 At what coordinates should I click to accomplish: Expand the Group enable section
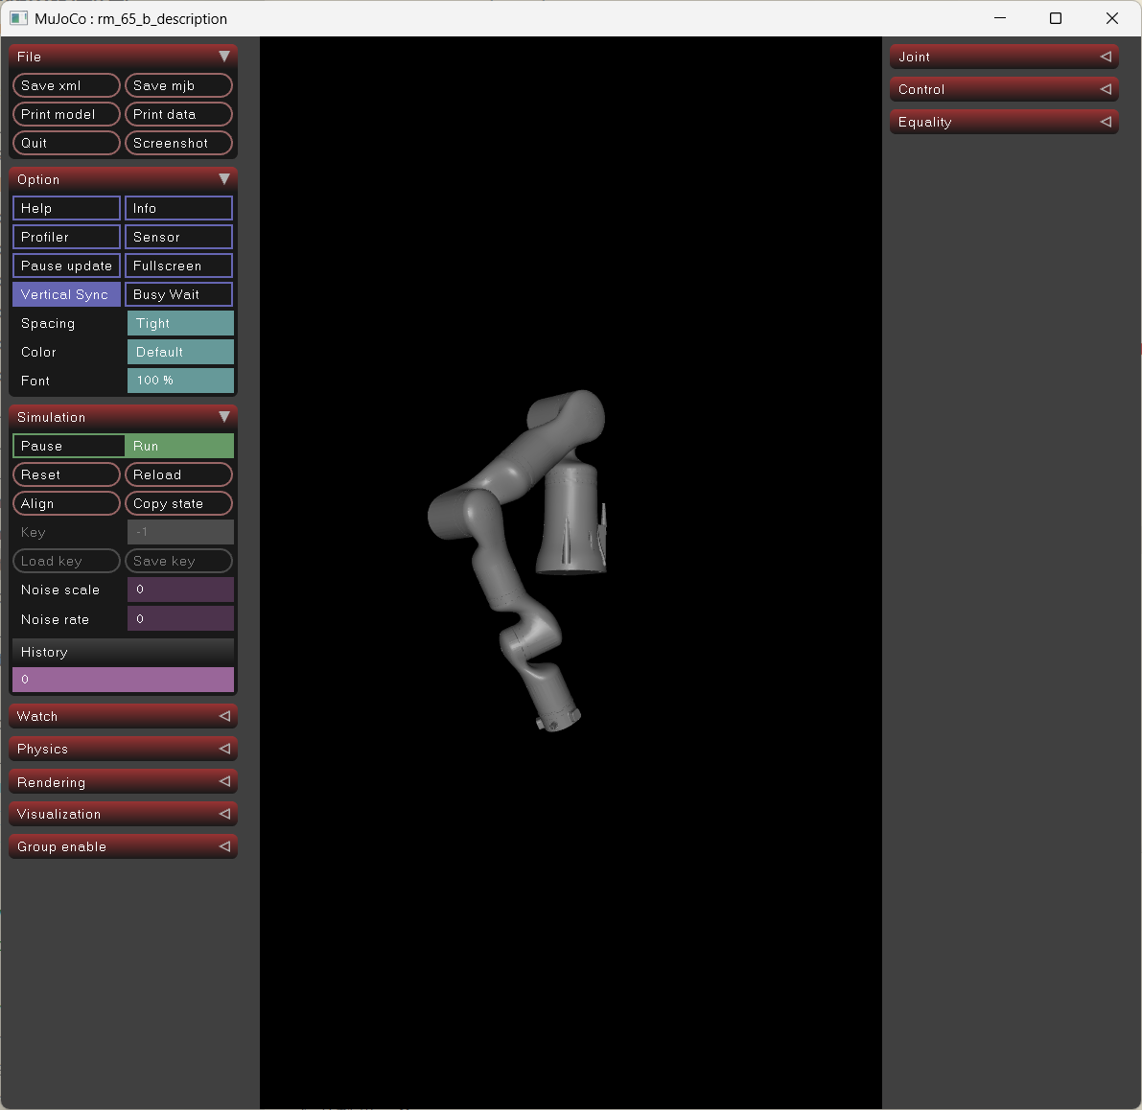123,846
